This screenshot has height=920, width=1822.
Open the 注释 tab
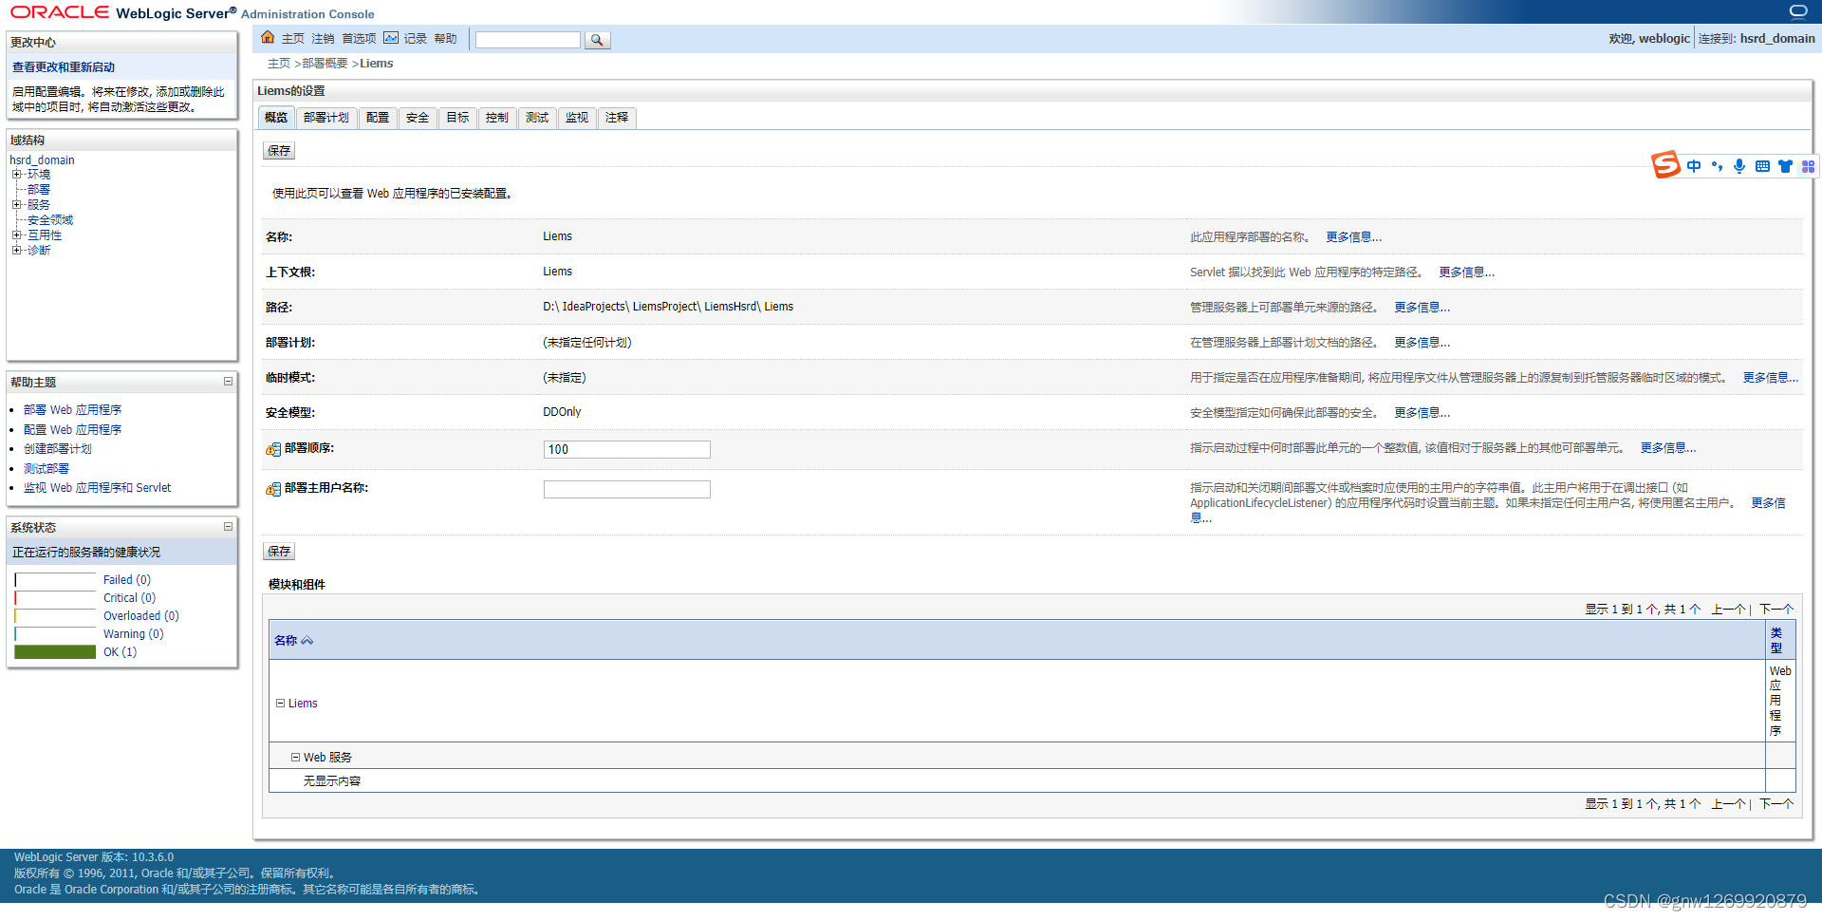617,118
